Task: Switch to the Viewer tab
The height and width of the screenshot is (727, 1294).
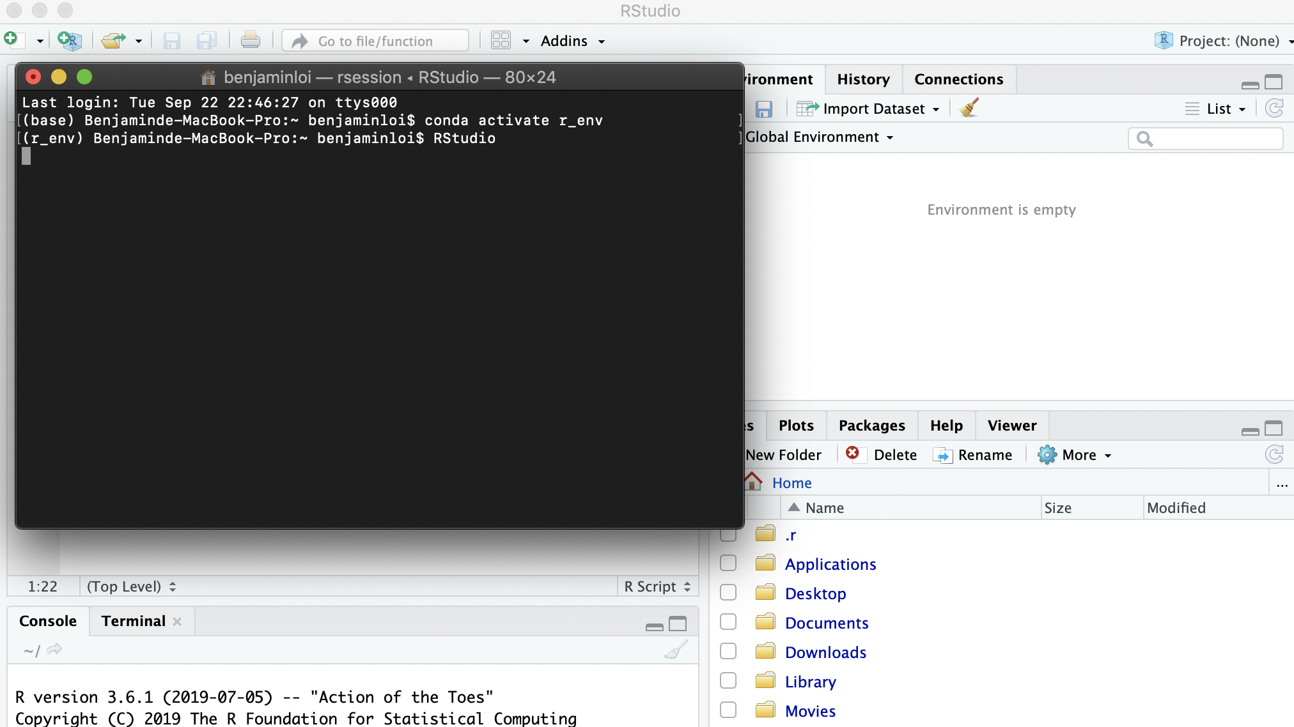Action: (1012, 425)
